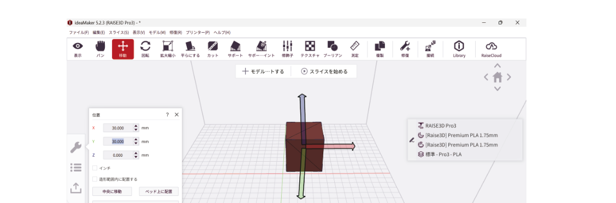Open the ファイル(F) menu
The width and height of the screenshot is (616, 203).
pos(79,33)
